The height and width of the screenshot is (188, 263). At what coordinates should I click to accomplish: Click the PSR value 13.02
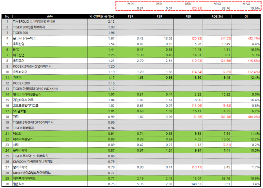168,38
